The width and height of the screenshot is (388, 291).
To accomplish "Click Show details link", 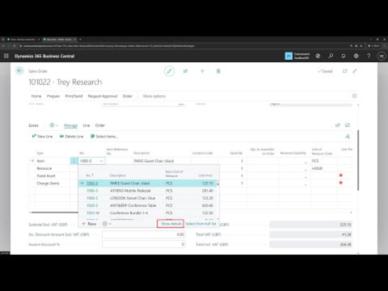I will tap(171, 224).
